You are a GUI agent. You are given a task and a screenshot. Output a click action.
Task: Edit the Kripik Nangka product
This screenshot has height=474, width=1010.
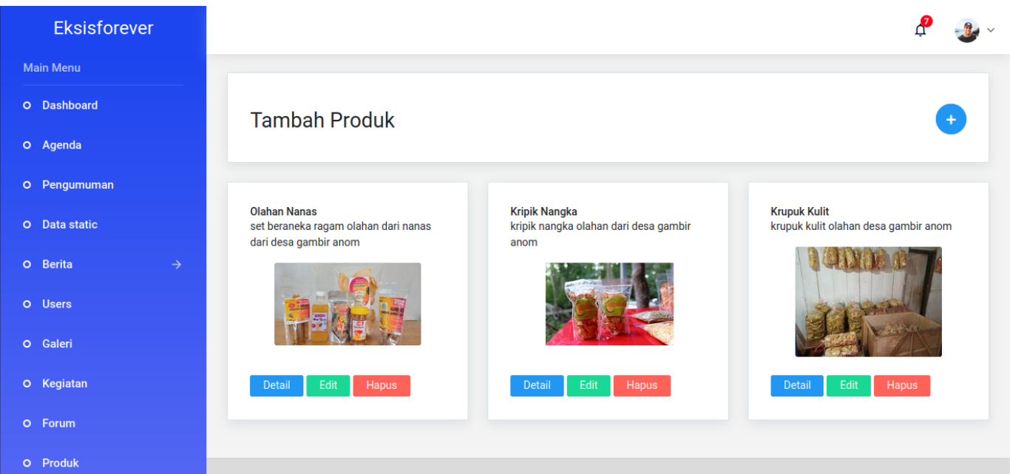click(589, 385)
